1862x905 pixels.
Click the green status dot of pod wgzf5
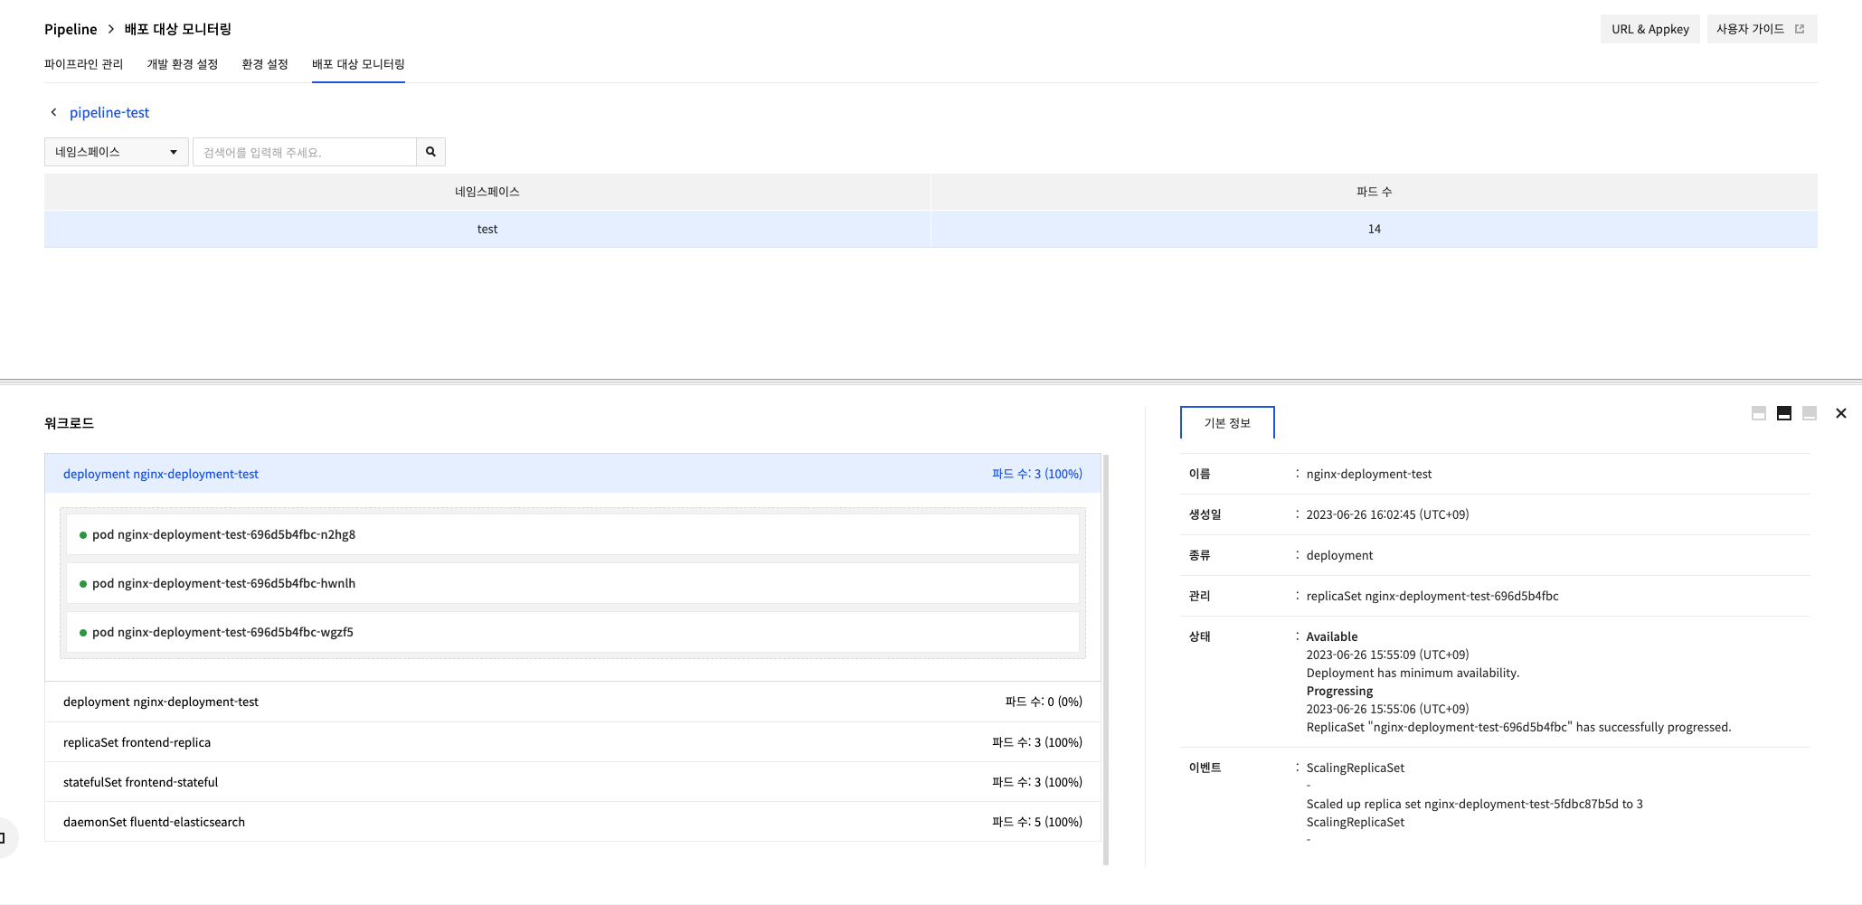(x=83, y=633)
